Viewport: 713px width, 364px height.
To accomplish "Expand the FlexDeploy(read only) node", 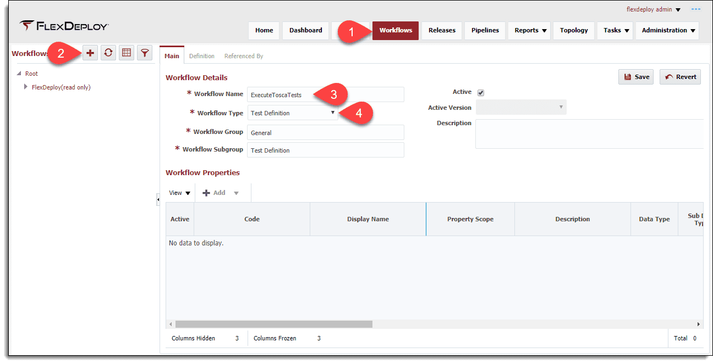I will [26, 87].
